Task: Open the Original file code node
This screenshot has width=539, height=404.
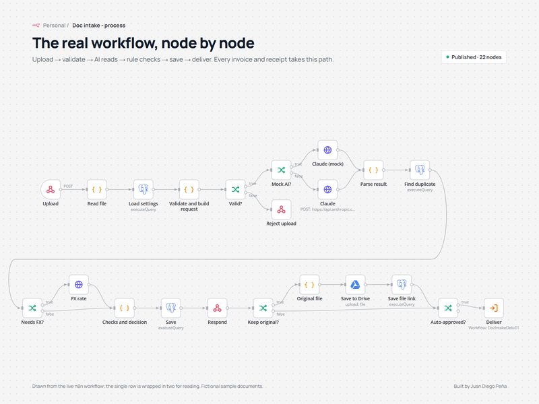Action: 309,285
